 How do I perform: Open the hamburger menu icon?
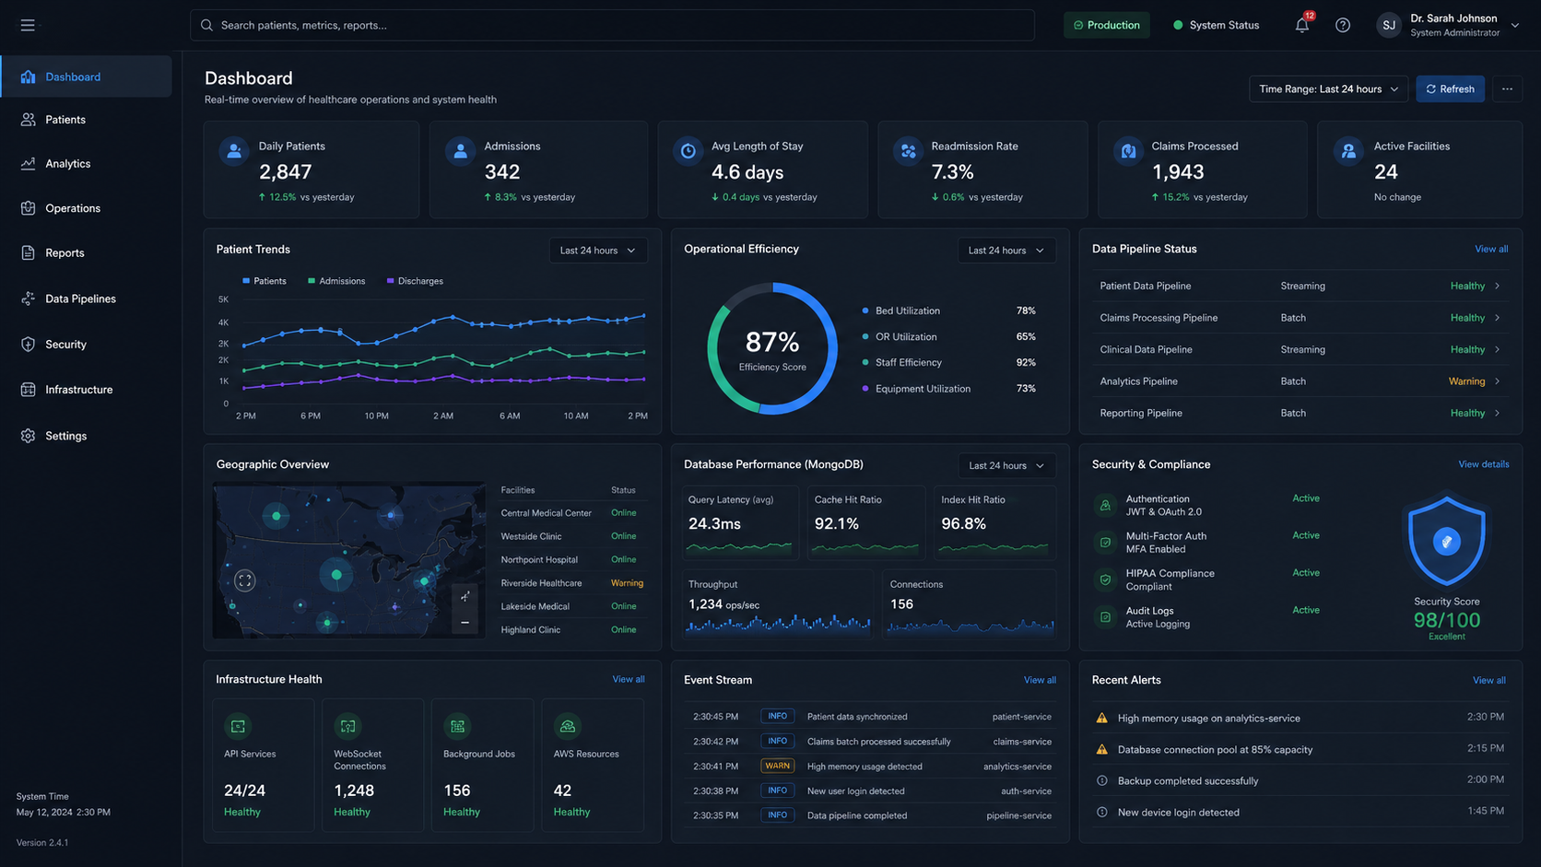[28, 25]
